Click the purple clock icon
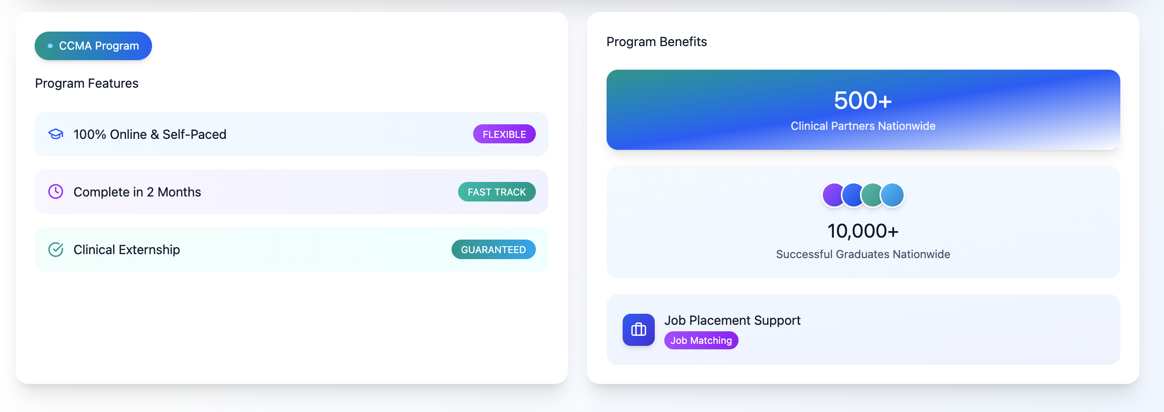This screenshot has width=1164, height=412. pyautogui.click(x=56, y=191)
